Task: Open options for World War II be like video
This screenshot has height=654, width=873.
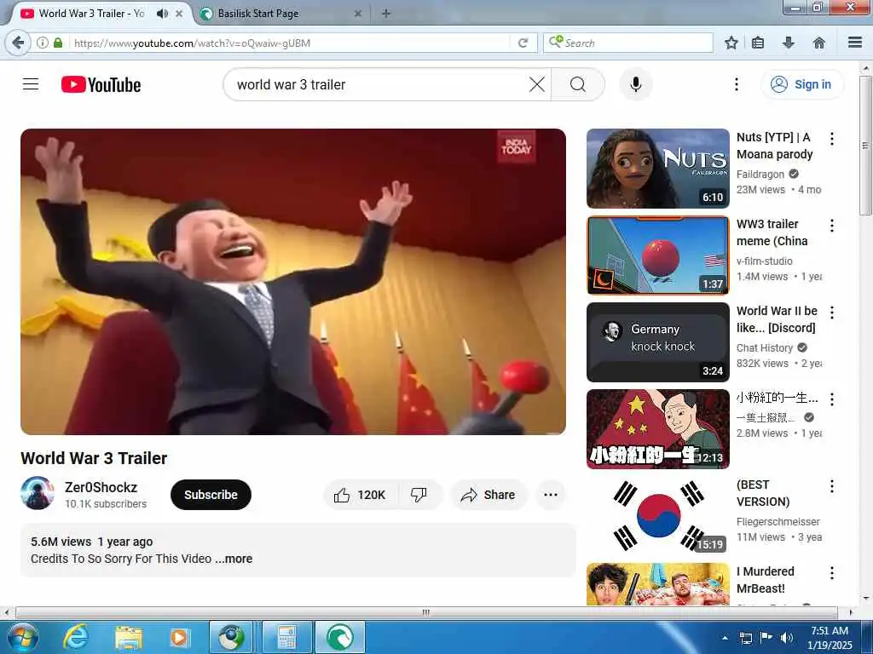Action: click(832, 313)
